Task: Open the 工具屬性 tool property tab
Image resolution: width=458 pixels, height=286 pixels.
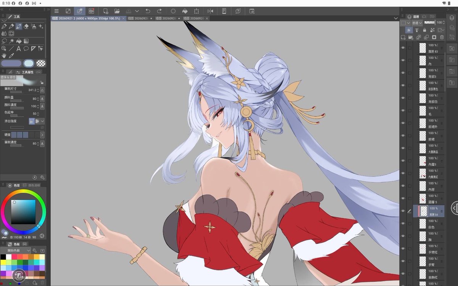Action: coord(25,72)
